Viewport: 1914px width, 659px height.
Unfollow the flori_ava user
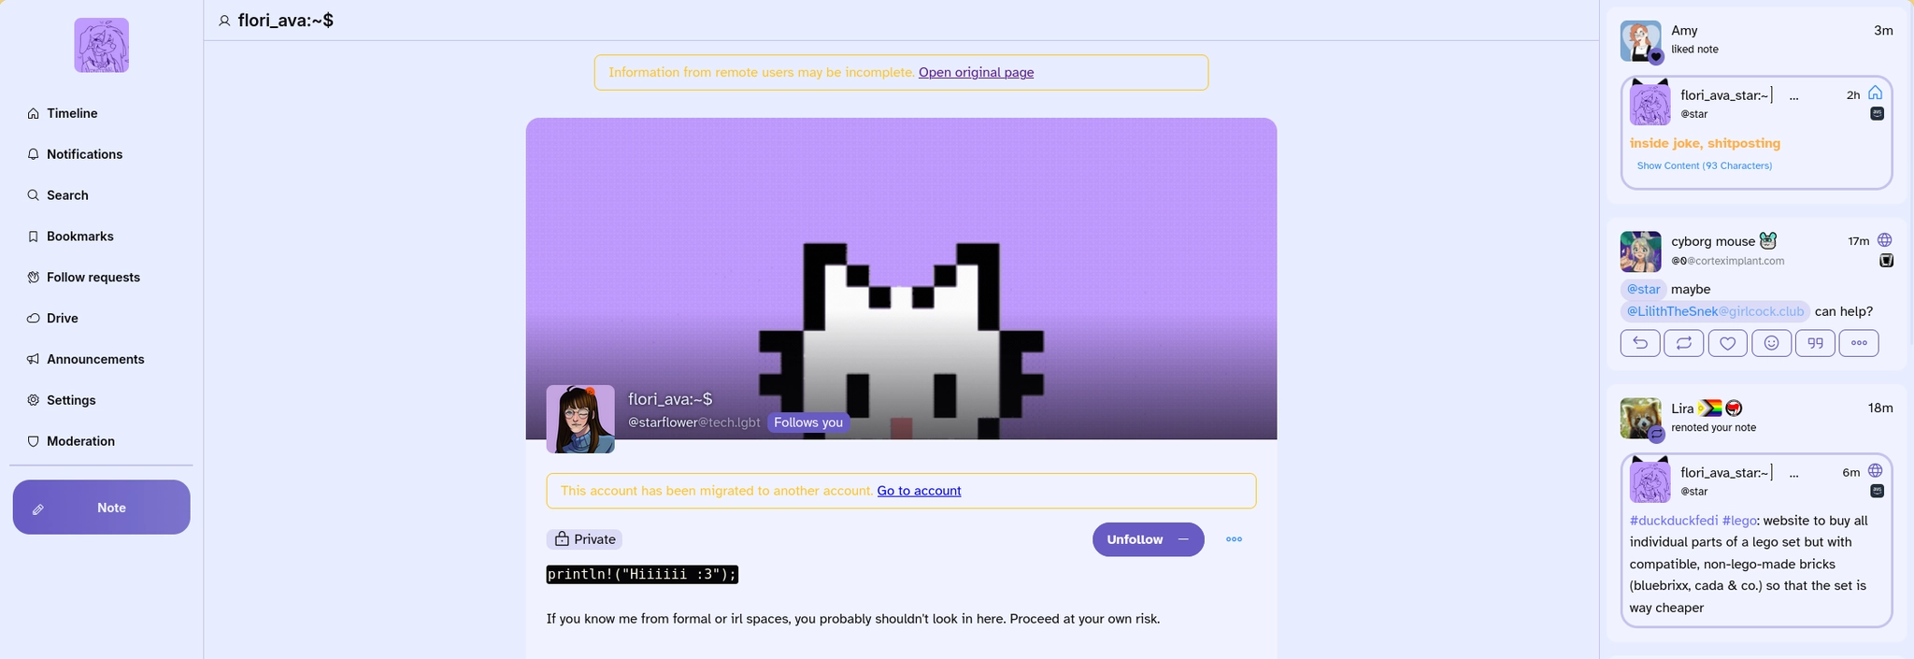(1148, 539)
